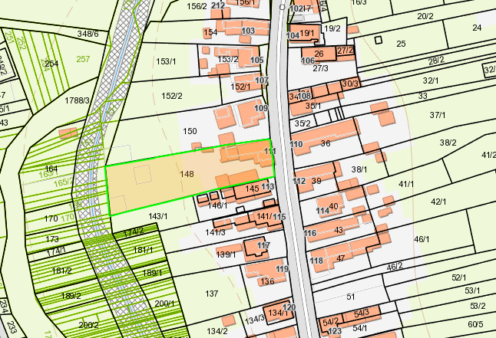The width and height of the screenshot is (496, 338).
Task: Click on parcel 254
Action: [x=51, y=63]
